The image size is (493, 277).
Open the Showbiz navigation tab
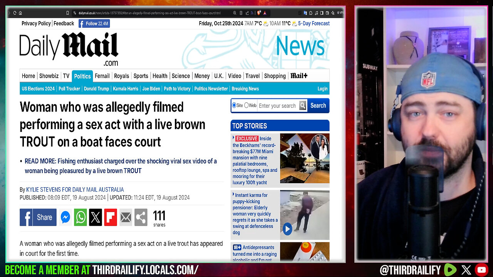[x=49, y=76]
